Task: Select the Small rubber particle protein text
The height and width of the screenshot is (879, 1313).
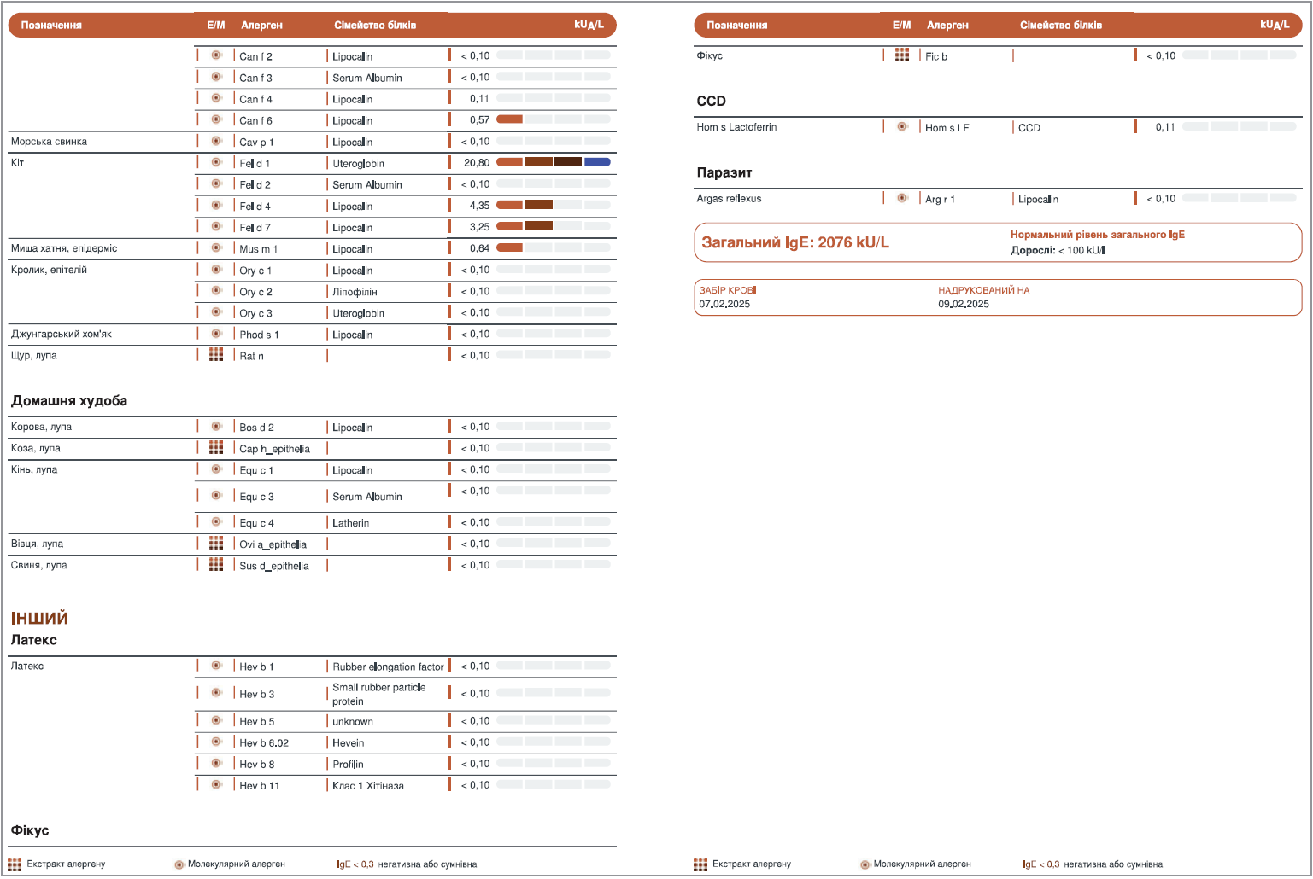Action: (x=378, y=694)
